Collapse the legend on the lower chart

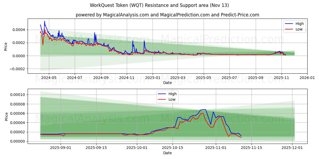(x=167, y=96)
